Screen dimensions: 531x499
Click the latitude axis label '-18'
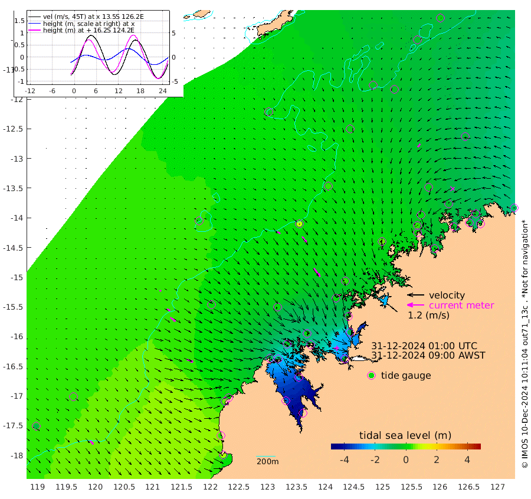coord(17,456)
